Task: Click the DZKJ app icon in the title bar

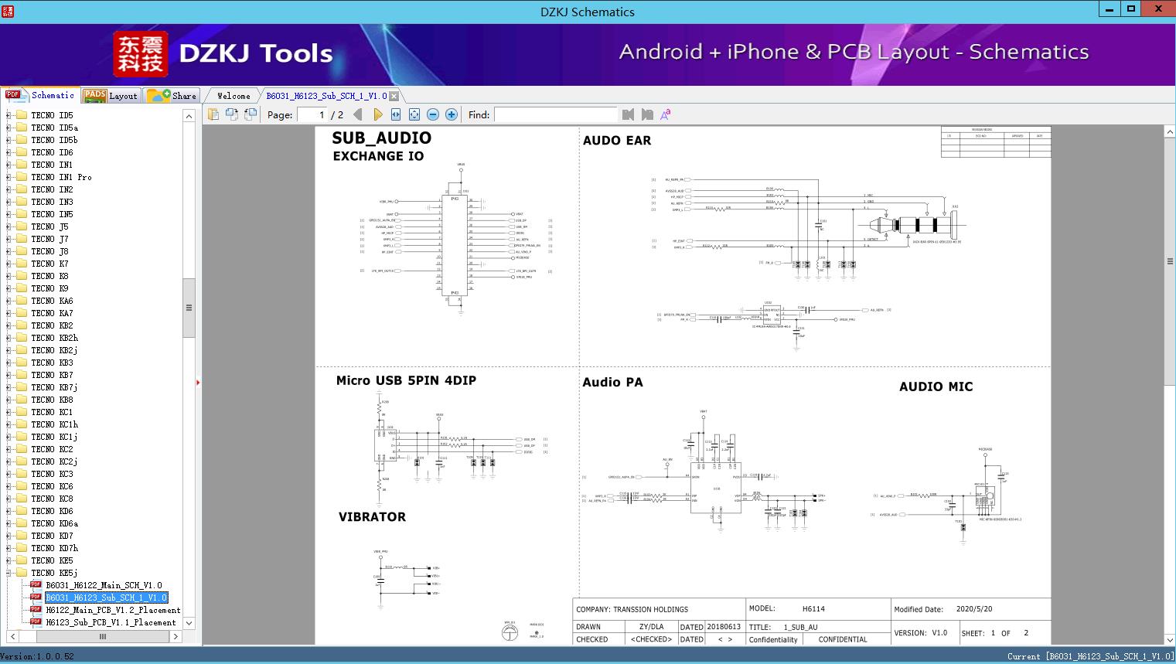Action: point(7,11)
